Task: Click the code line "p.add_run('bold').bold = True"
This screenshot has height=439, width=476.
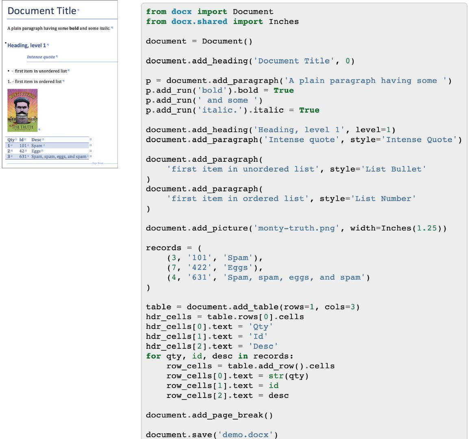Action: tap(220, 91)
